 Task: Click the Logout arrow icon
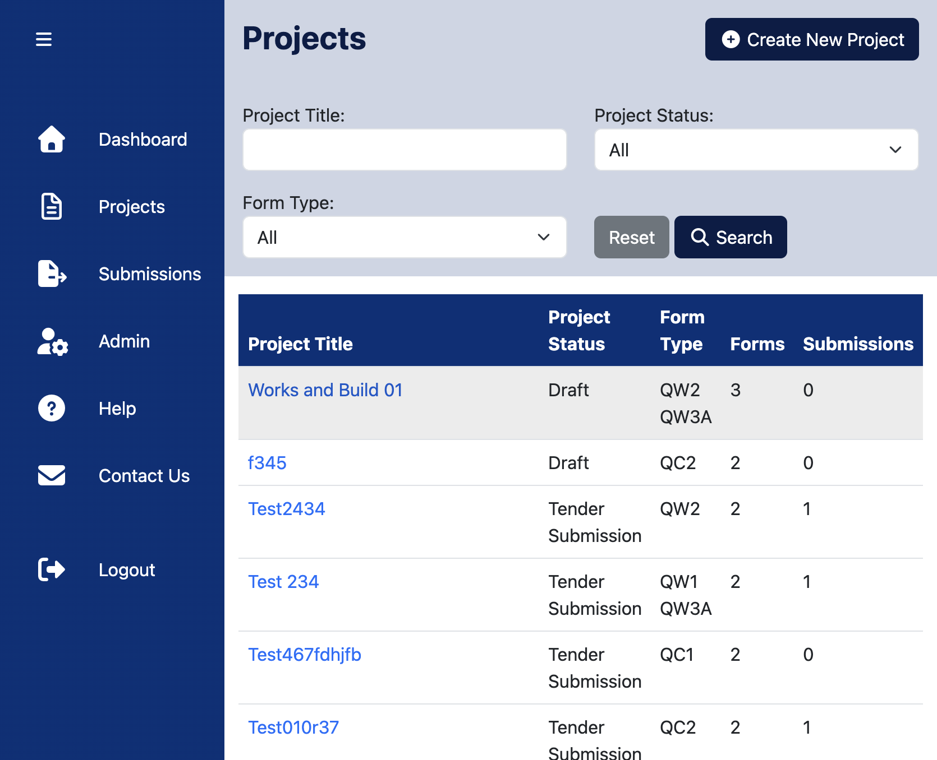52,569
